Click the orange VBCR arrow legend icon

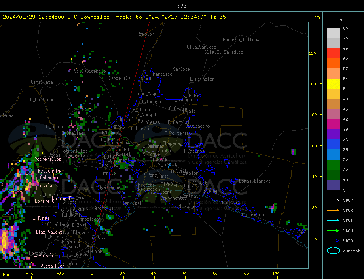(333, 211)
